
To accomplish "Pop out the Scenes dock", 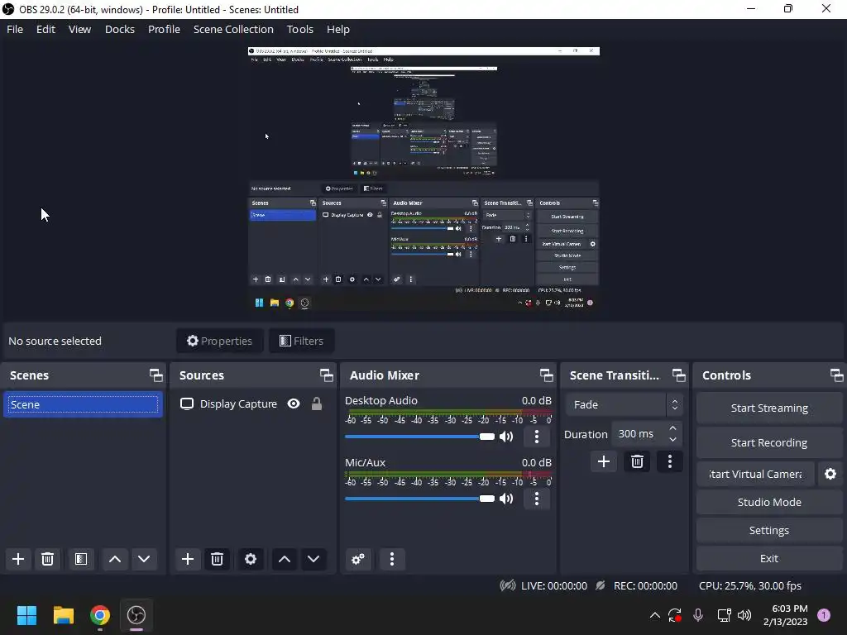I will click(x=156, y=375).
